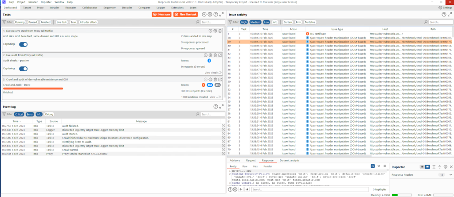
Task: Click the New live task button
Action: (185, 15)
